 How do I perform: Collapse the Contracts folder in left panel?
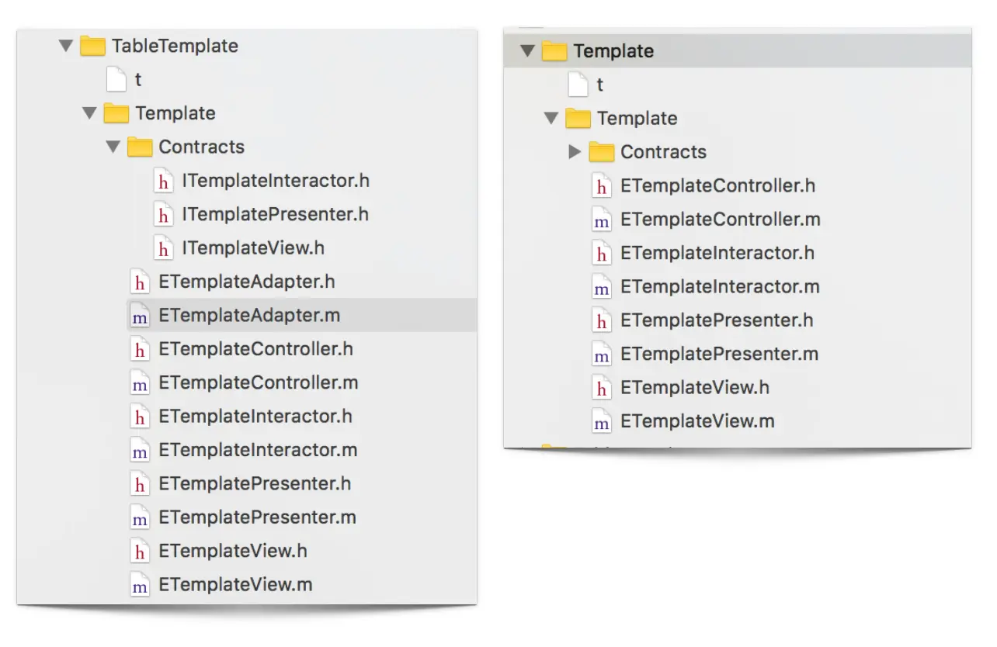pyautogui.click(x=113, y=147)
